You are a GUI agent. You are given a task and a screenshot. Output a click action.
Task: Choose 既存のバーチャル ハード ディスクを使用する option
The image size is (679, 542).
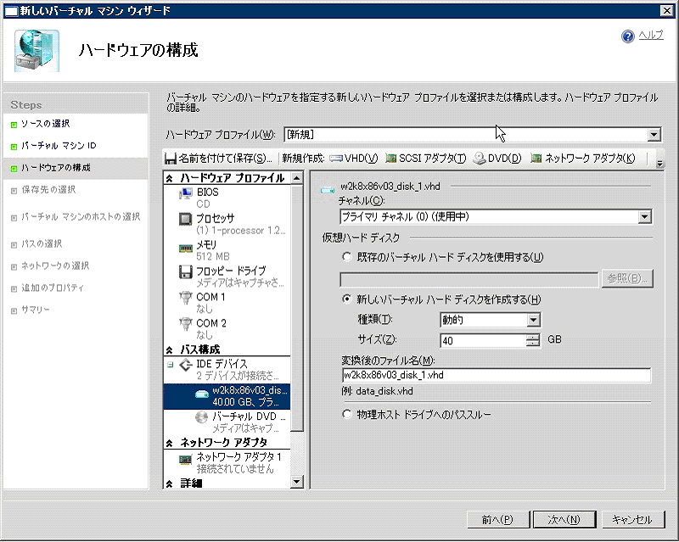click(346, 257)
